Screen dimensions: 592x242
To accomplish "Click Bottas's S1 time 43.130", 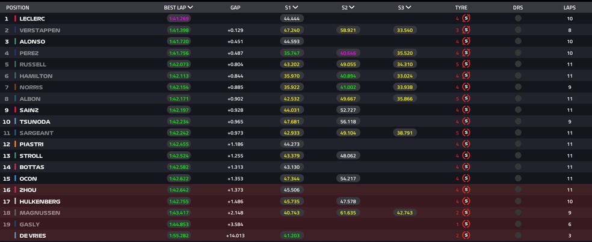I will click(292, 167).
